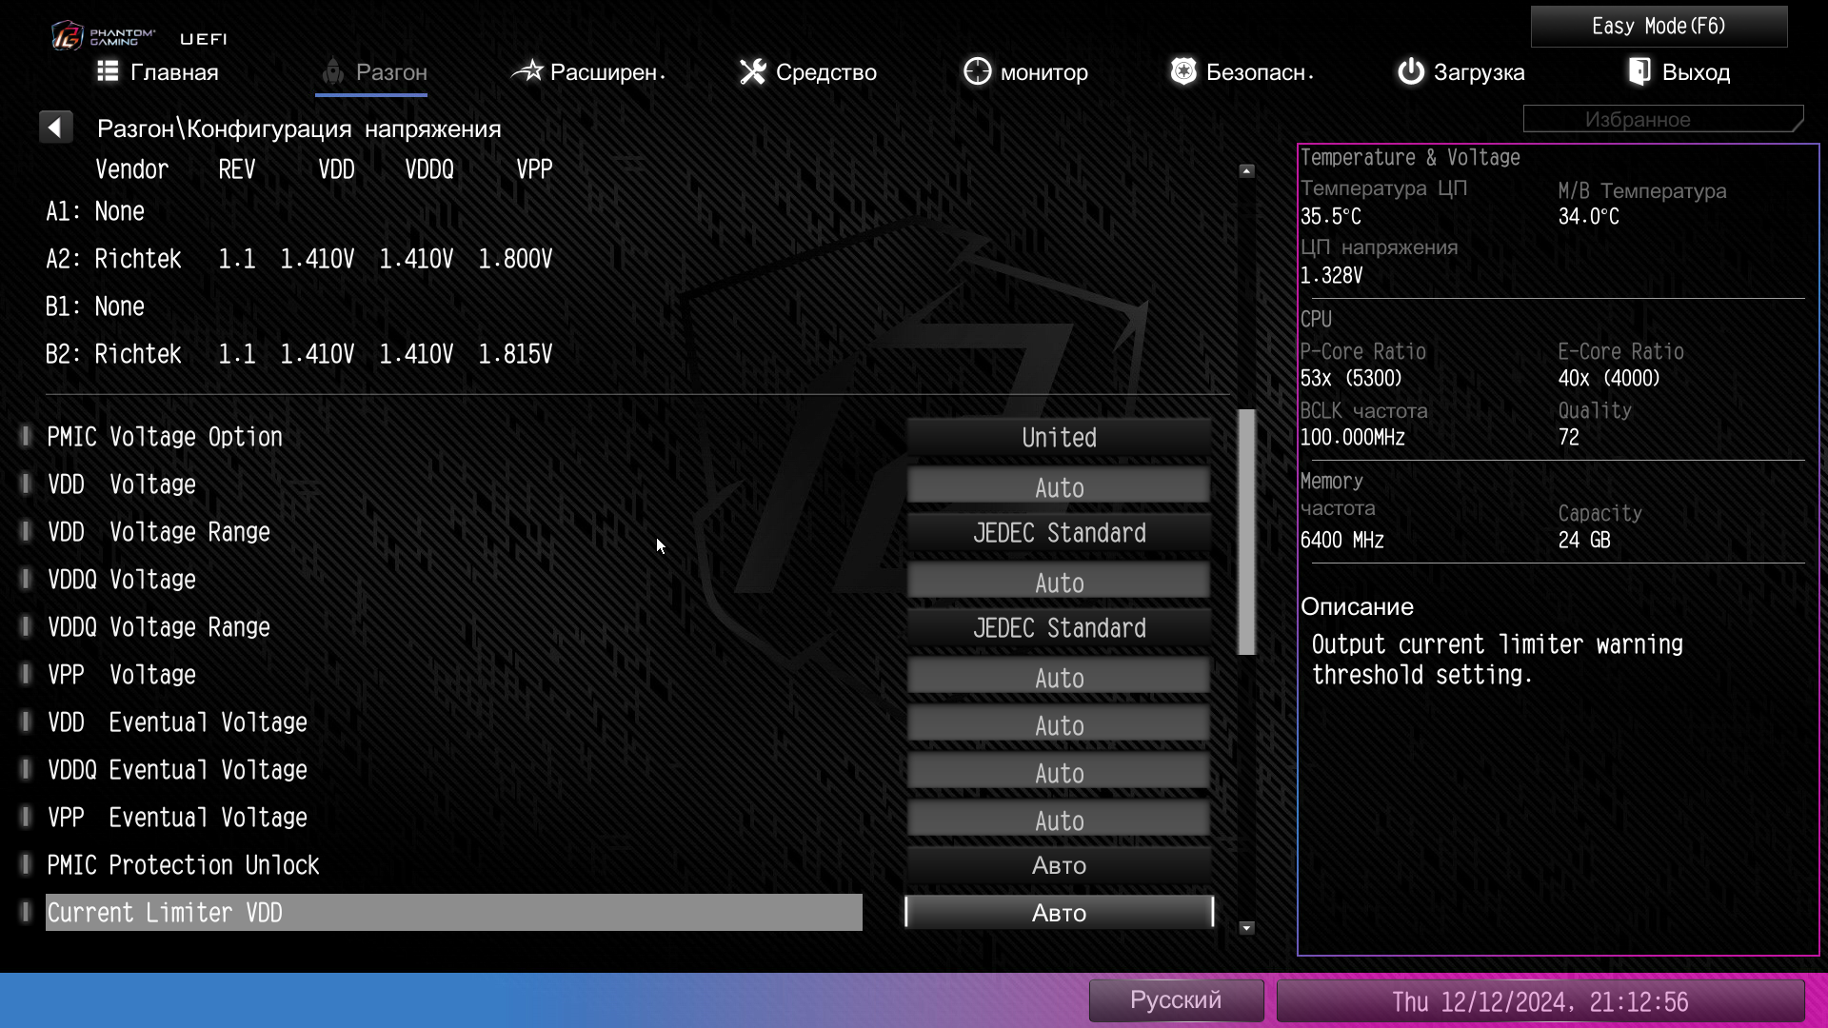
Task: Click the settings list scrollbar thumb
Action: (x=1246, y=533)
